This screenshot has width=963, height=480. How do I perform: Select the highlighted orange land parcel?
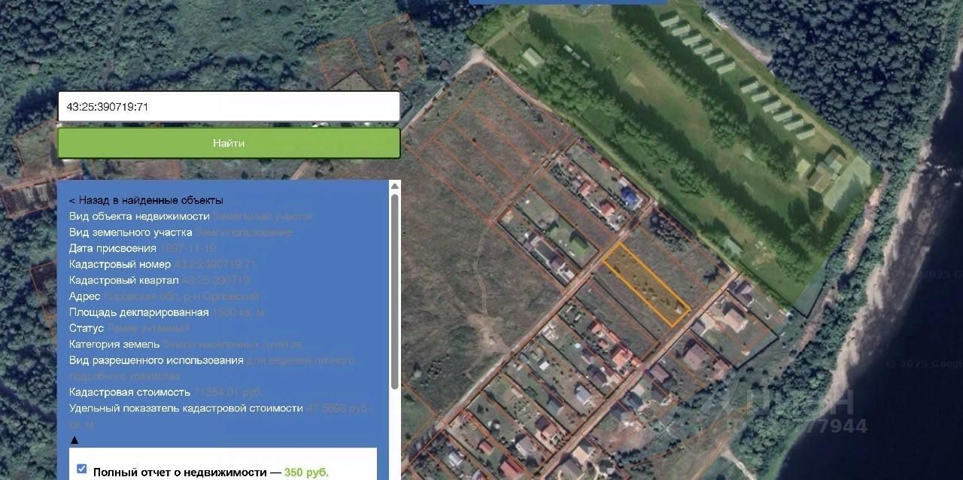click(647, 285)
